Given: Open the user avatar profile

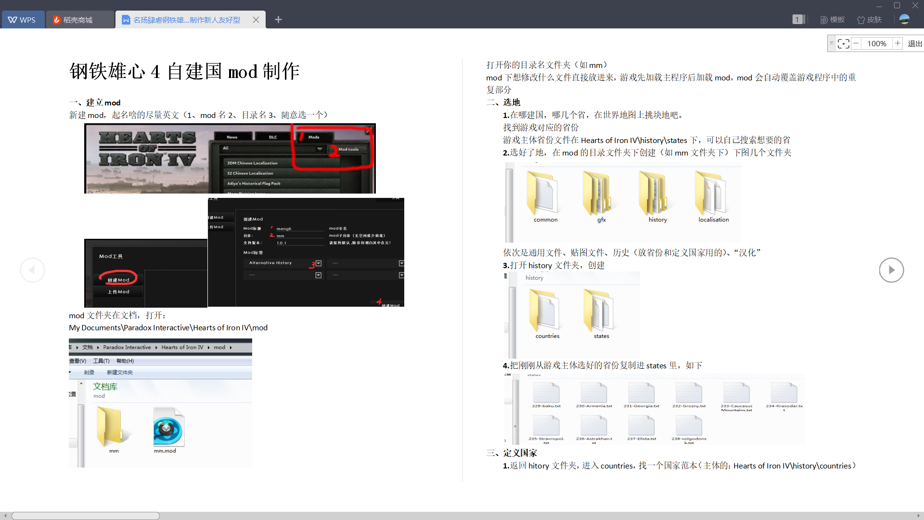Looking at the screenshot, I should 904,19.
